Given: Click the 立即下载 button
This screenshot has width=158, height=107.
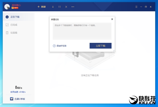Looking at the screenshot, I should tap(101, 46).
